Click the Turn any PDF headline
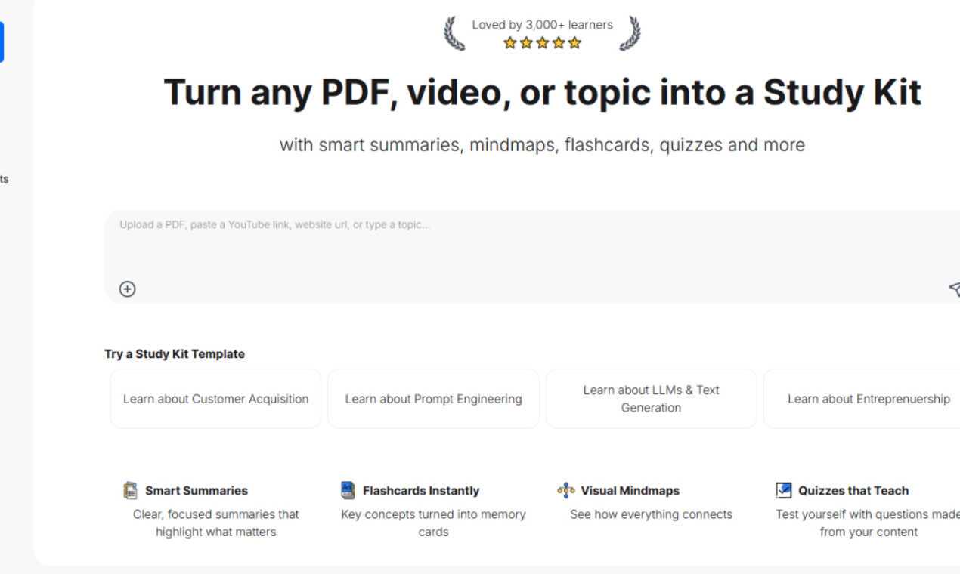Image resolution: width=960 pixels, height=574 pixels. click(x=542, y=91)
